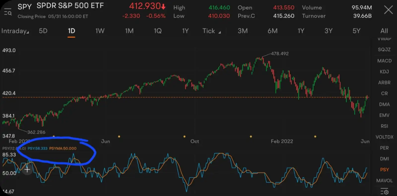Click the High value 416.460
Image resolution: width=397 pixels, height=196 pixels.
[x=219, y=7]
